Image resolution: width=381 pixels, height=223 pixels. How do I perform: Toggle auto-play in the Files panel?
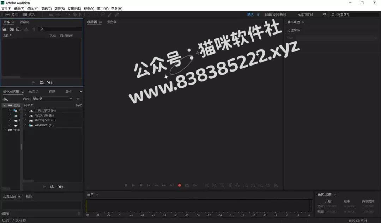50,82
